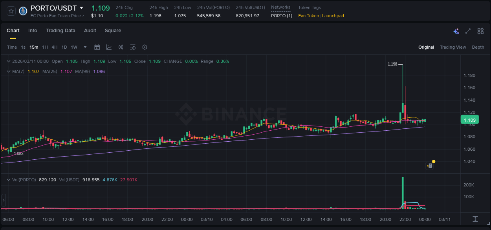The image size is (491, 230).
Task: Collapse the moving averages row chevron
Action: (x=8, y=71)
